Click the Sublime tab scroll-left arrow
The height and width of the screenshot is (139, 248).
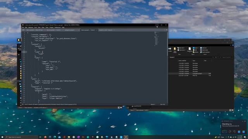22,30
